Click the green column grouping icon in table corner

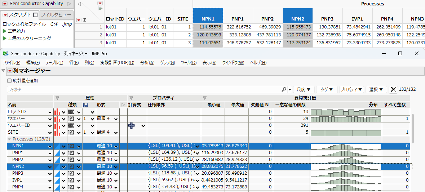coord(100,8)
